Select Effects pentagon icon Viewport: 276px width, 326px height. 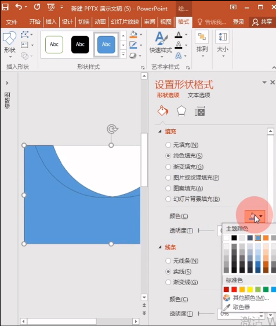click(x=181, y=111)
